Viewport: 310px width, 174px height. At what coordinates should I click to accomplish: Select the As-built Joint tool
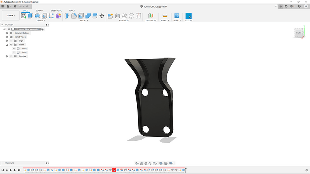(124, 16)
